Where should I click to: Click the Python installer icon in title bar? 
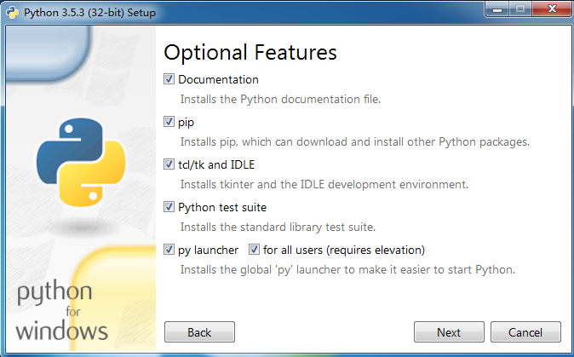(x=11, y=12)
